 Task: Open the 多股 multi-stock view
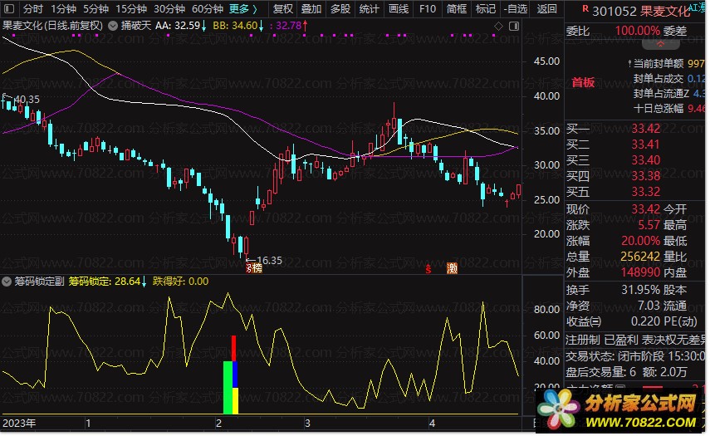point(340,8)
